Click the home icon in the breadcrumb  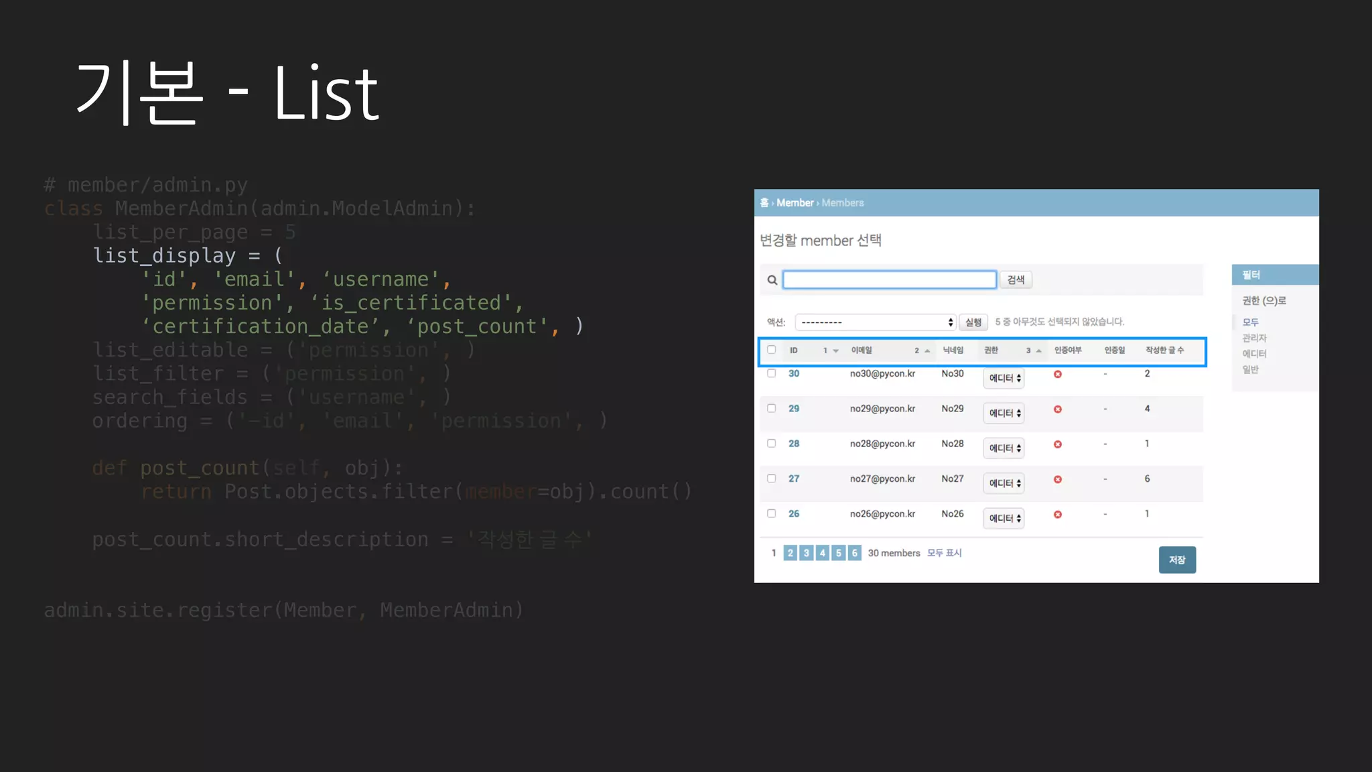click(x=764, y=202)
